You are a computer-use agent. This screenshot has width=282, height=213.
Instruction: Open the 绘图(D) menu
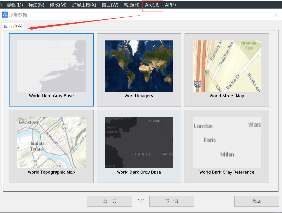point(15,5)
